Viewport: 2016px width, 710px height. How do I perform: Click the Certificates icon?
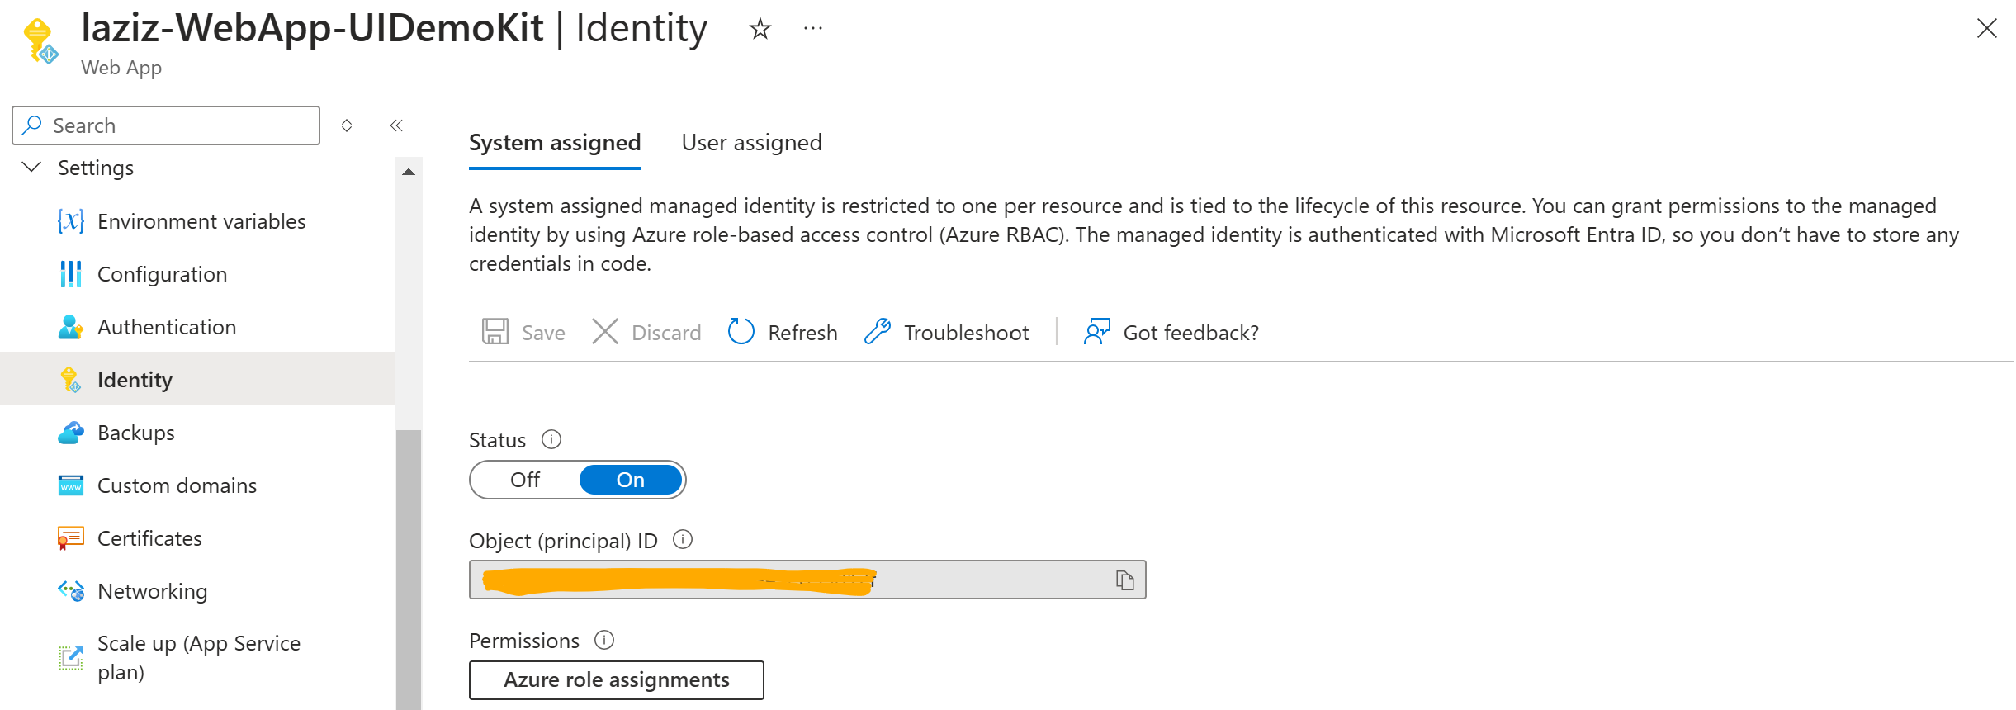[71, 538]
